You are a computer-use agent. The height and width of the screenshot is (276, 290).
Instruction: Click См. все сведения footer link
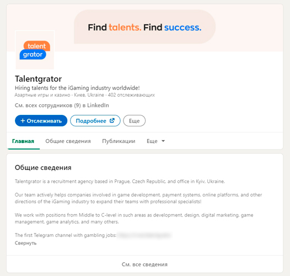point(144,264)
